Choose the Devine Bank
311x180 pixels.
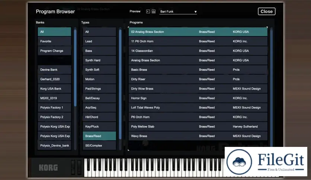click(x=54, y=70)
